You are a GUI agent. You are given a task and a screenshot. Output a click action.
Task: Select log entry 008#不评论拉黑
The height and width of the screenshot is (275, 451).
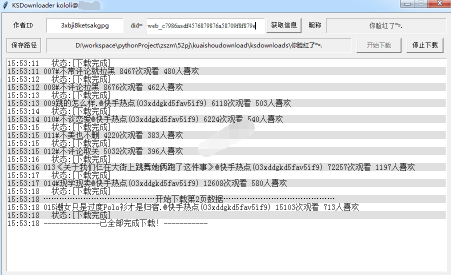click(113, 87)
